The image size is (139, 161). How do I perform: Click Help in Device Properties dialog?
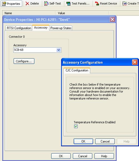tap(104, 156)
